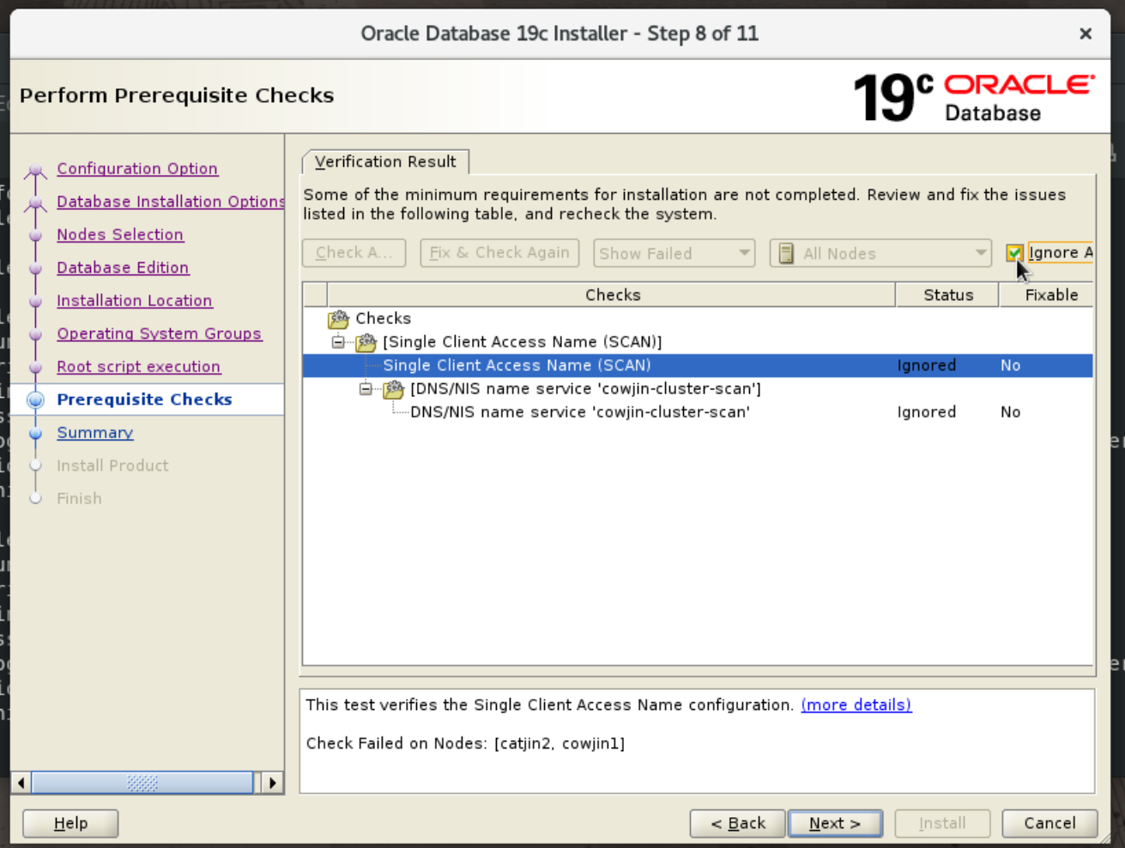Go to Installation Location step
This screenshot has height=848, width=1125.
click(x=135, y=301)
